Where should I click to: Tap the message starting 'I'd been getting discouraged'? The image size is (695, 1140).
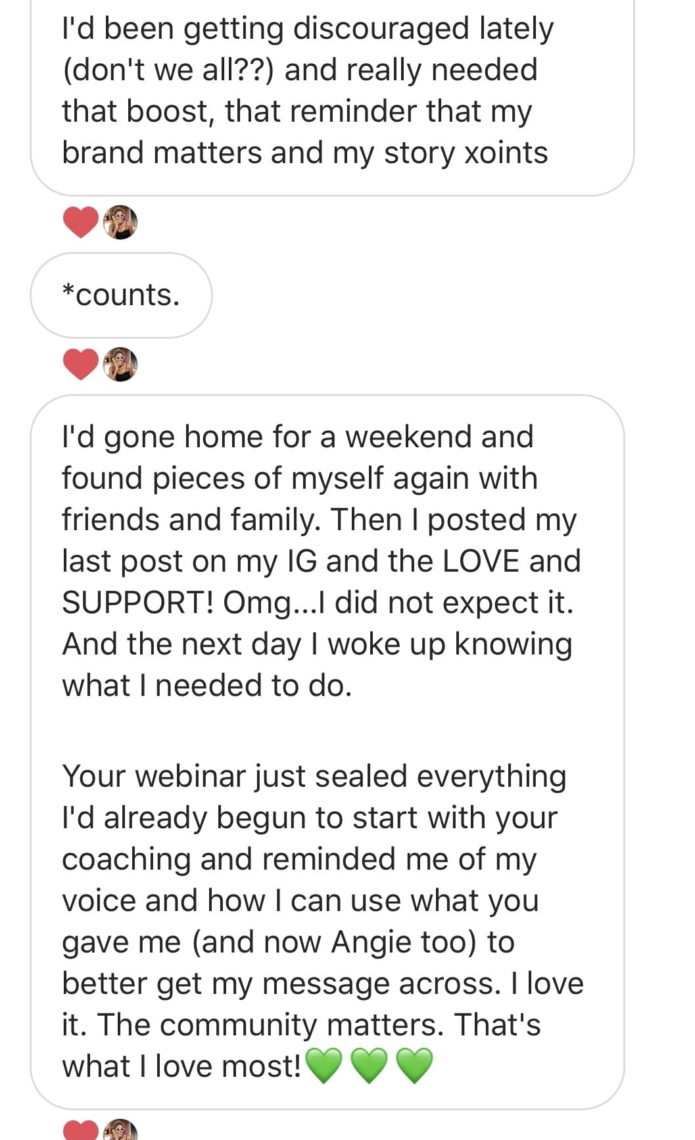[x=307, y=90]
